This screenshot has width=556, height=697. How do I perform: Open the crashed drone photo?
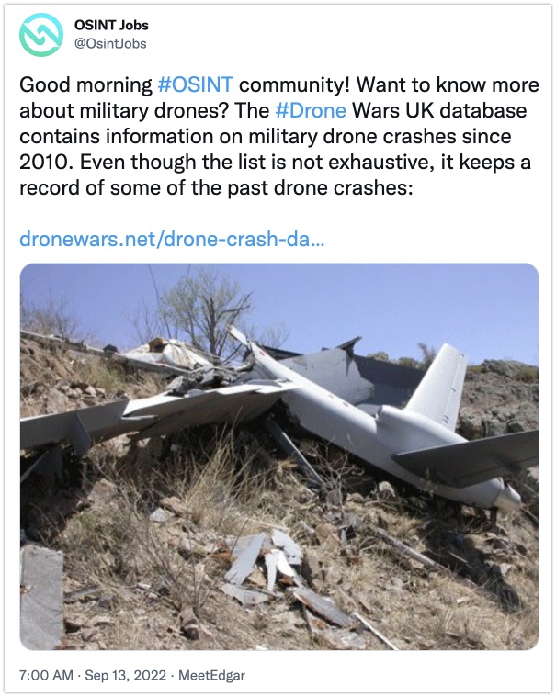[279, 456]
